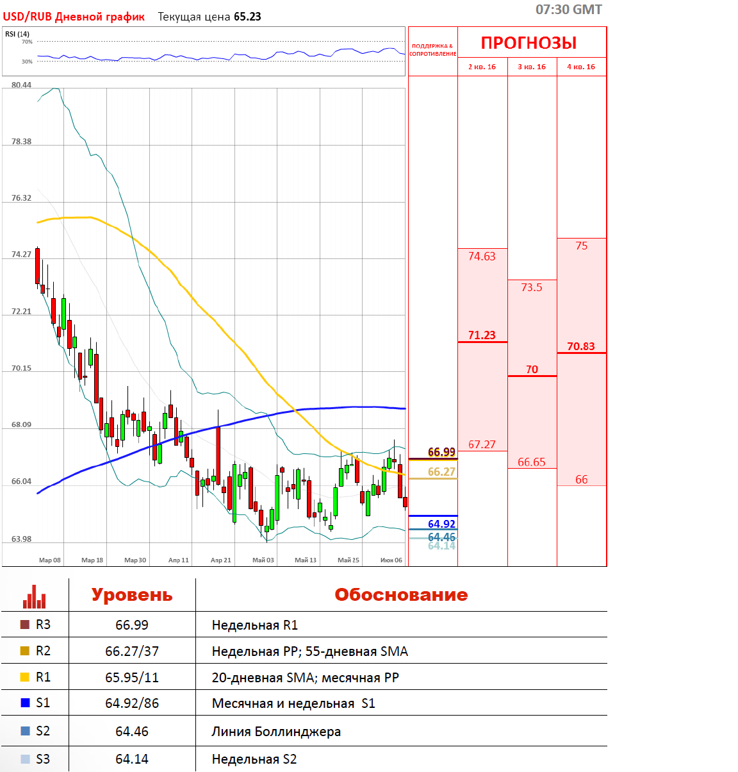Click the Обоснование column header
The image size is (738, 772).
click(x=401, y=595)
